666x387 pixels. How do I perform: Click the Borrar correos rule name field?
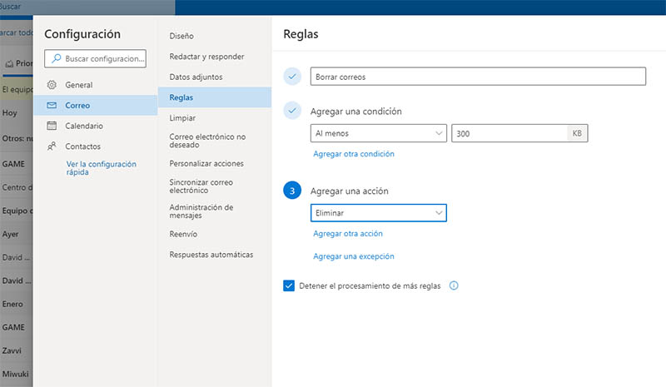pos(477,77)
